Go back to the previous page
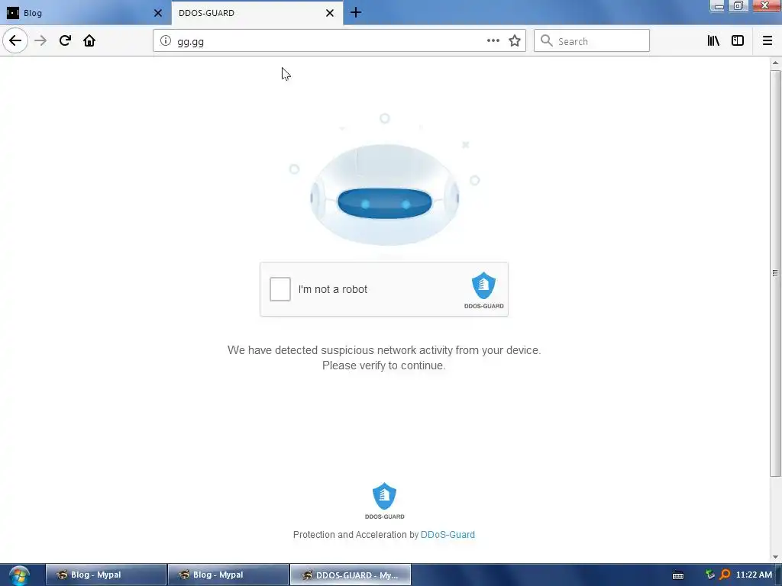 15,40
